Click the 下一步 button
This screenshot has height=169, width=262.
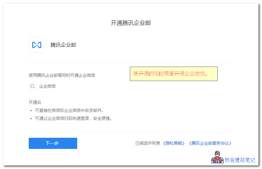pyautogui.click(x=53, y=143)
